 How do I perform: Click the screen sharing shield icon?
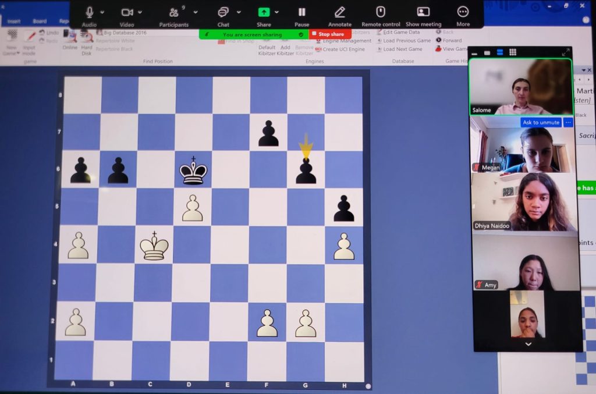coord(301,34)
